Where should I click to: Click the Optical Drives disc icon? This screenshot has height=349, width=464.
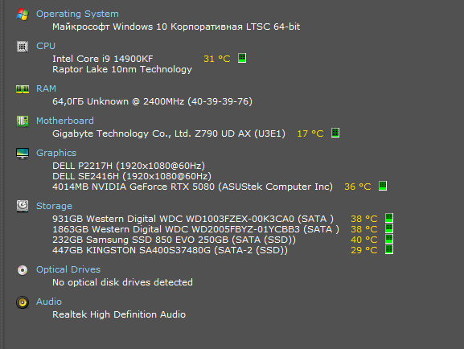[x=23, y=270]
